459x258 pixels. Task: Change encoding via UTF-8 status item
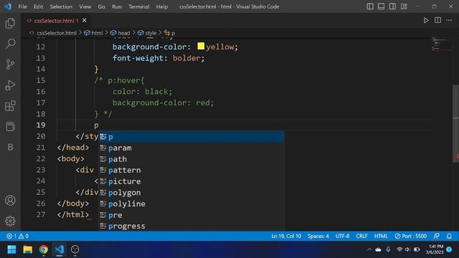(x=342, y=236)
